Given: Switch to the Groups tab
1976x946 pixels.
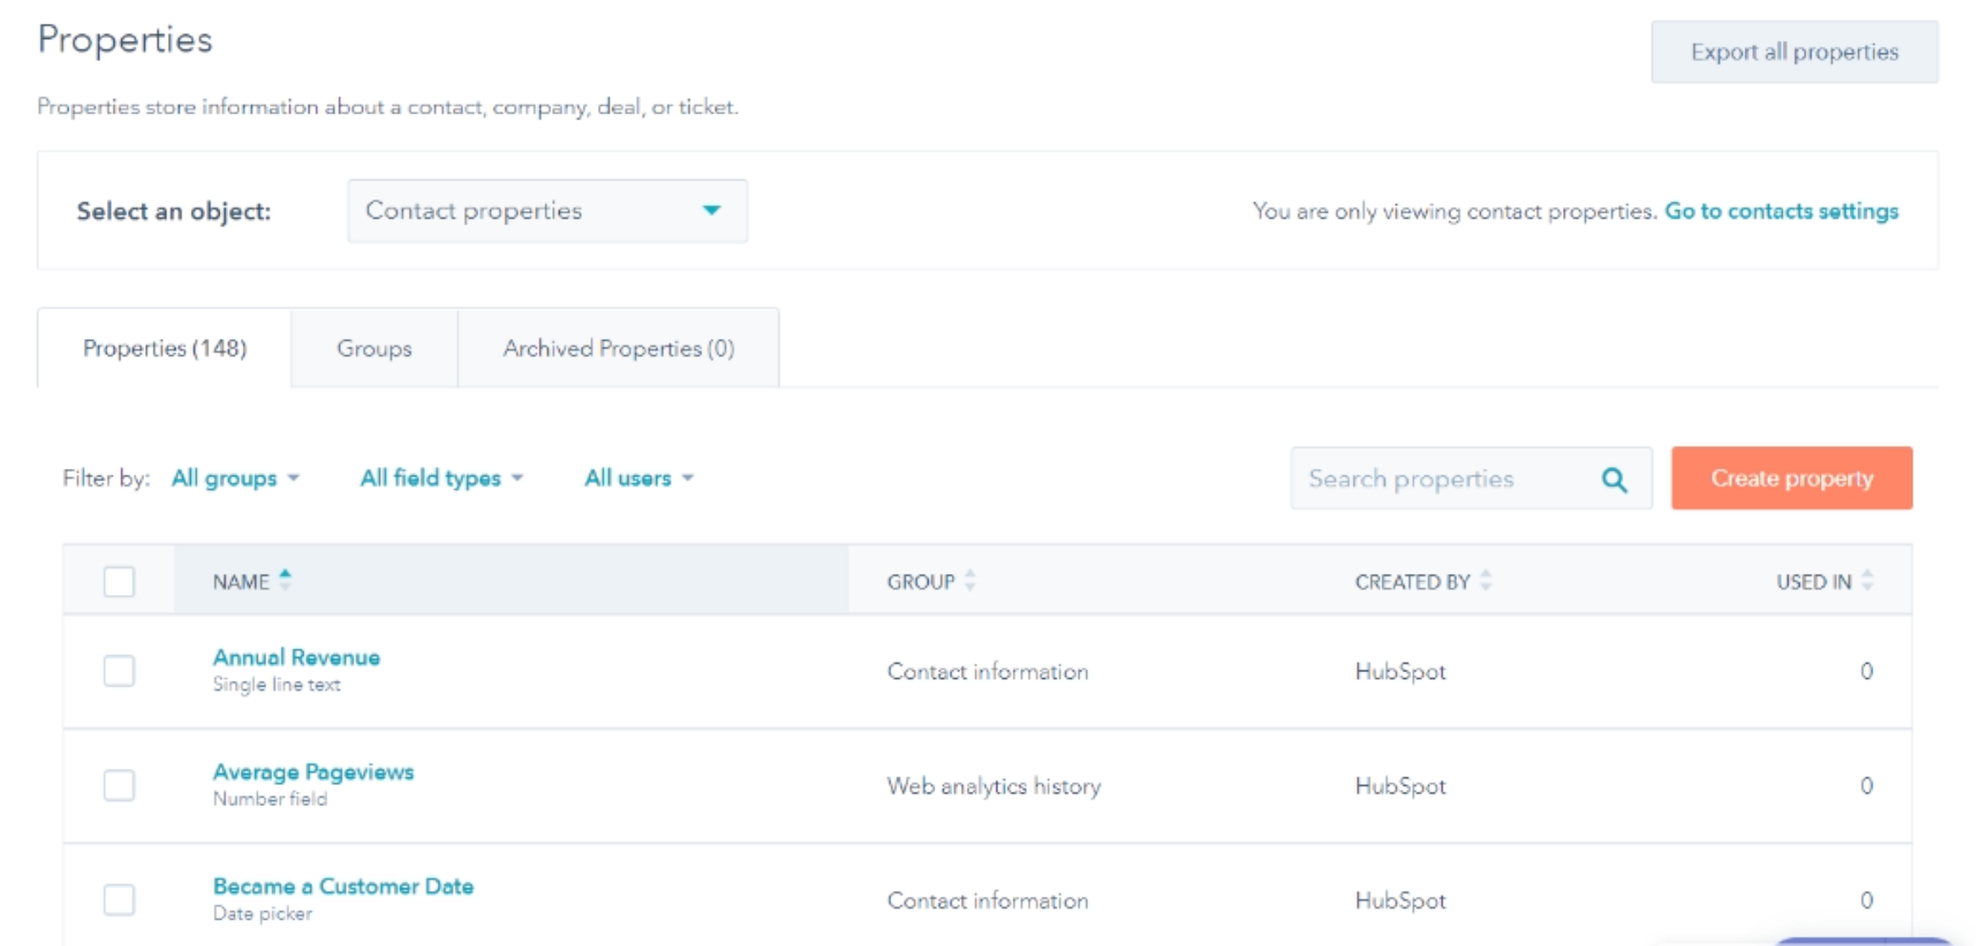Looking at the screenshot, I should pos(374,348).
